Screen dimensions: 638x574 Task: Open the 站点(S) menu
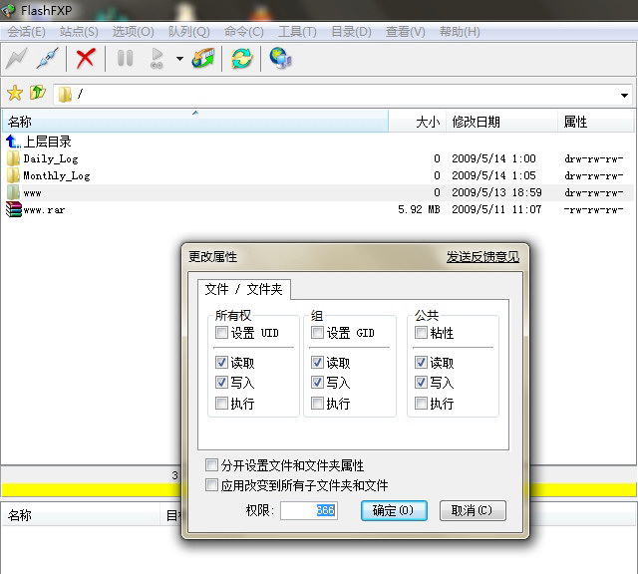(79, 32)
